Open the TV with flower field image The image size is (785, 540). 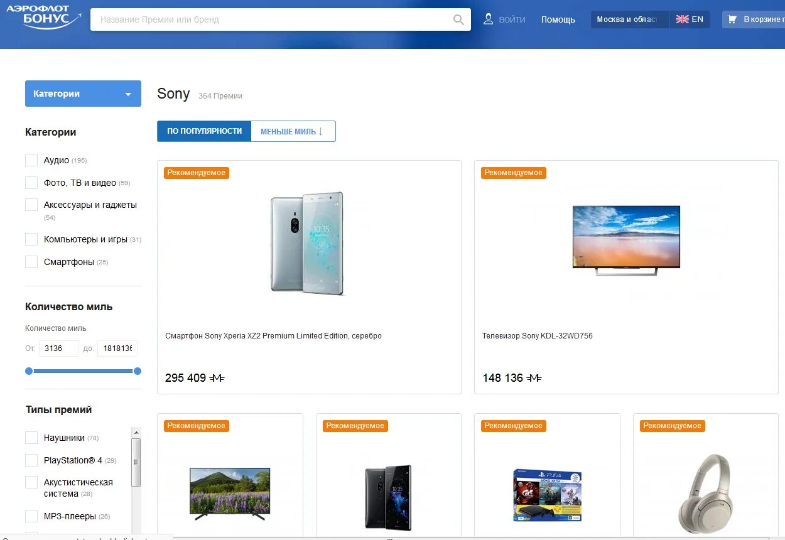230,494
